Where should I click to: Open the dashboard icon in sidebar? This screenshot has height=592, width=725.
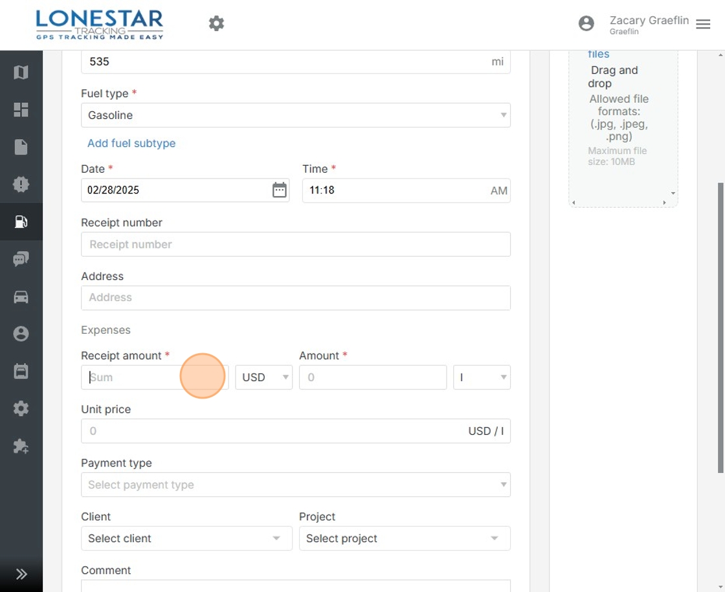(21, 110)
